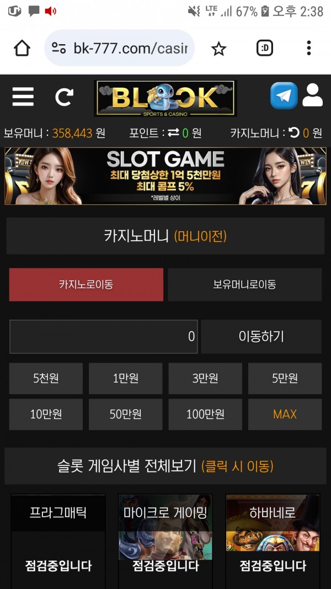Open the browser tab switcher icon
The height and width of the screenshot is (589, 331).
(x=265, y=48)
